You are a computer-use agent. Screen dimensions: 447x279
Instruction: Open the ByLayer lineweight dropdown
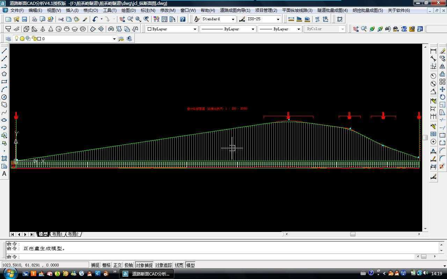point(299,29)
